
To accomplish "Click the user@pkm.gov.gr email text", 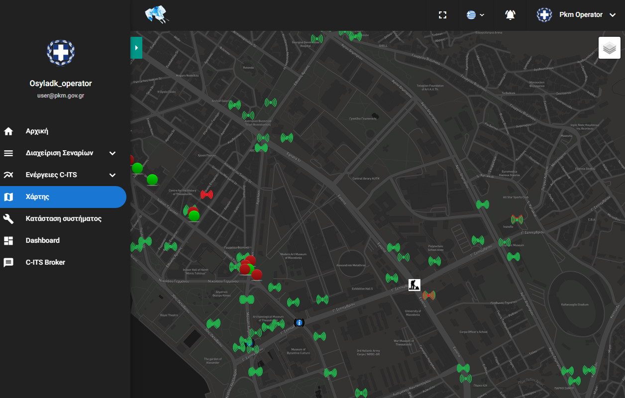I will (x=61, y=96).
